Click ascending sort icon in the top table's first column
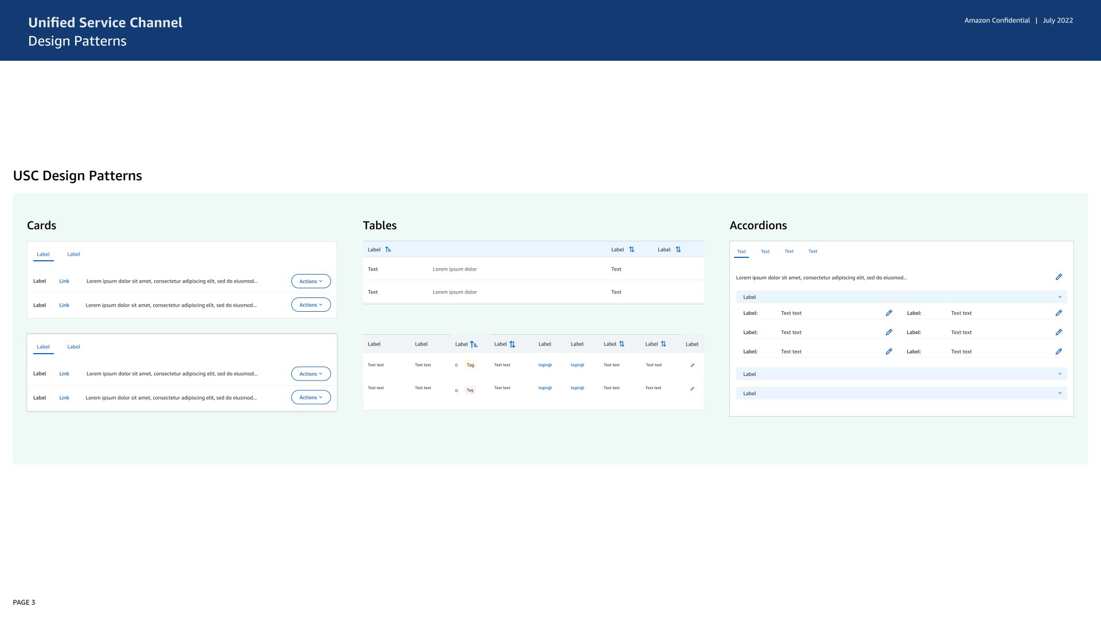Screen dimensions: 1101x619 388,250
